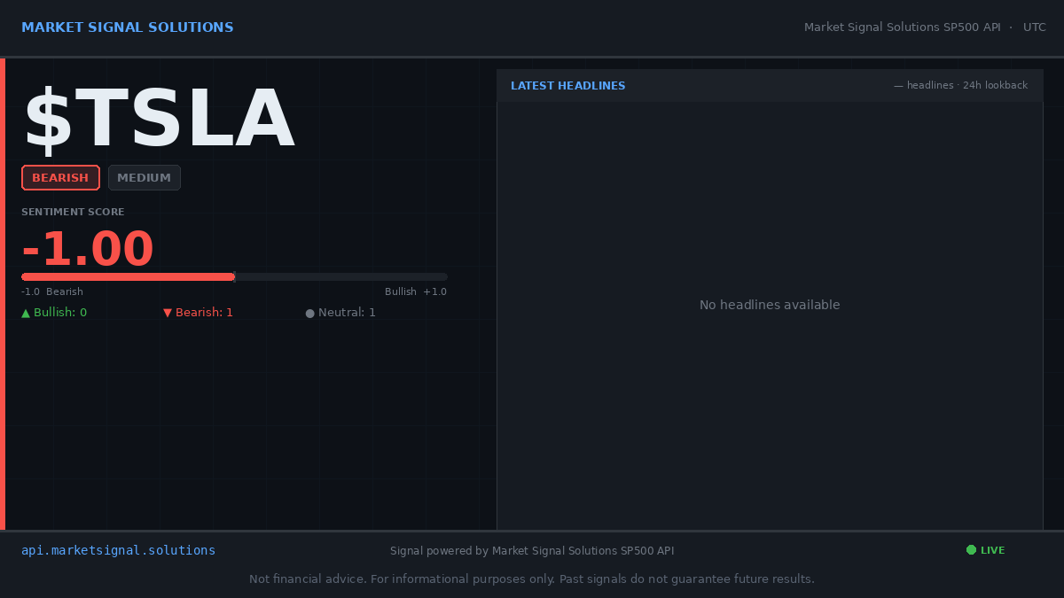Click the 'headlines · 24h lookback' text
The width and height of the screenshot is (1064, 598).
coord(961,86)
